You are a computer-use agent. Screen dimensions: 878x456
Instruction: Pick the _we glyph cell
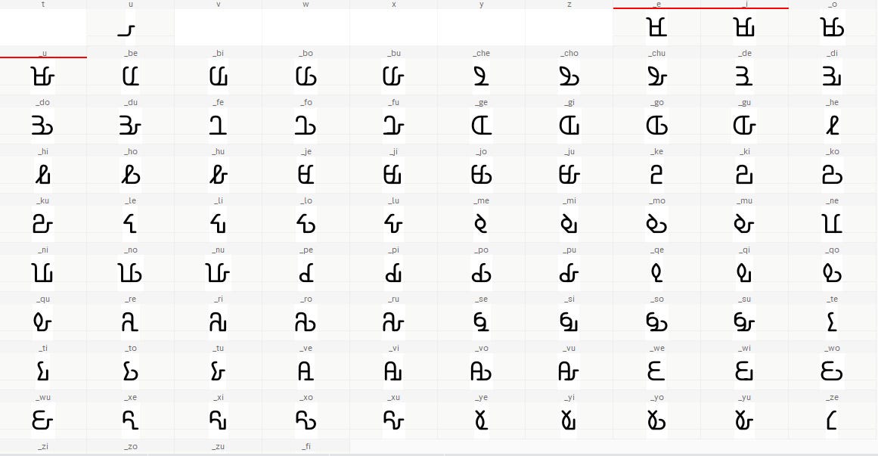(657, 366)
